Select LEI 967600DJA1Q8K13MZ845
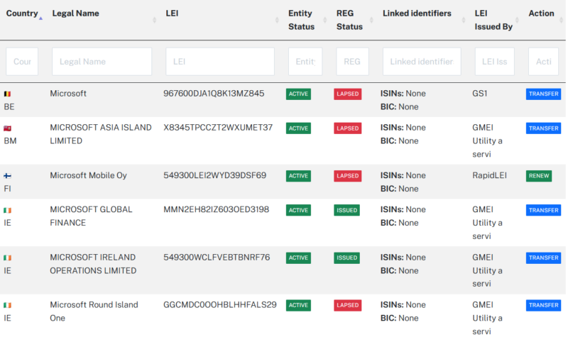Image resolution: width=568 pixels, height=337 pixels. click(x=214, y=94)
